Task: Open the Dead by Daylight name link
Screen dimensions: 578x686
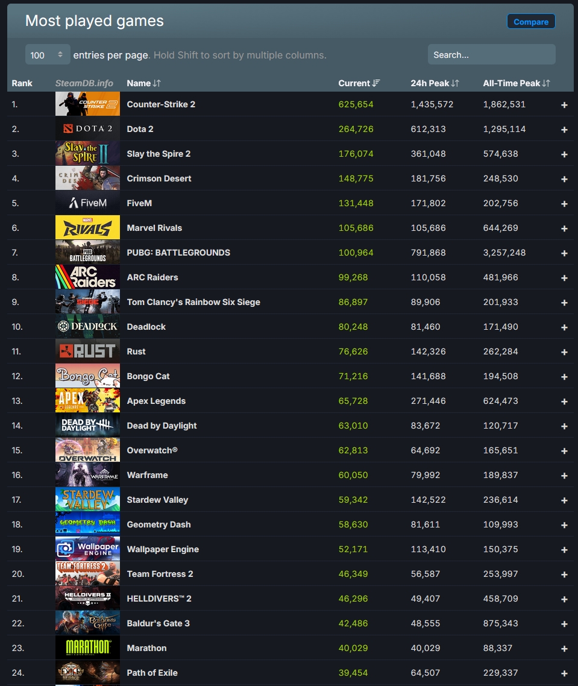Action: [x=162, y=426]
